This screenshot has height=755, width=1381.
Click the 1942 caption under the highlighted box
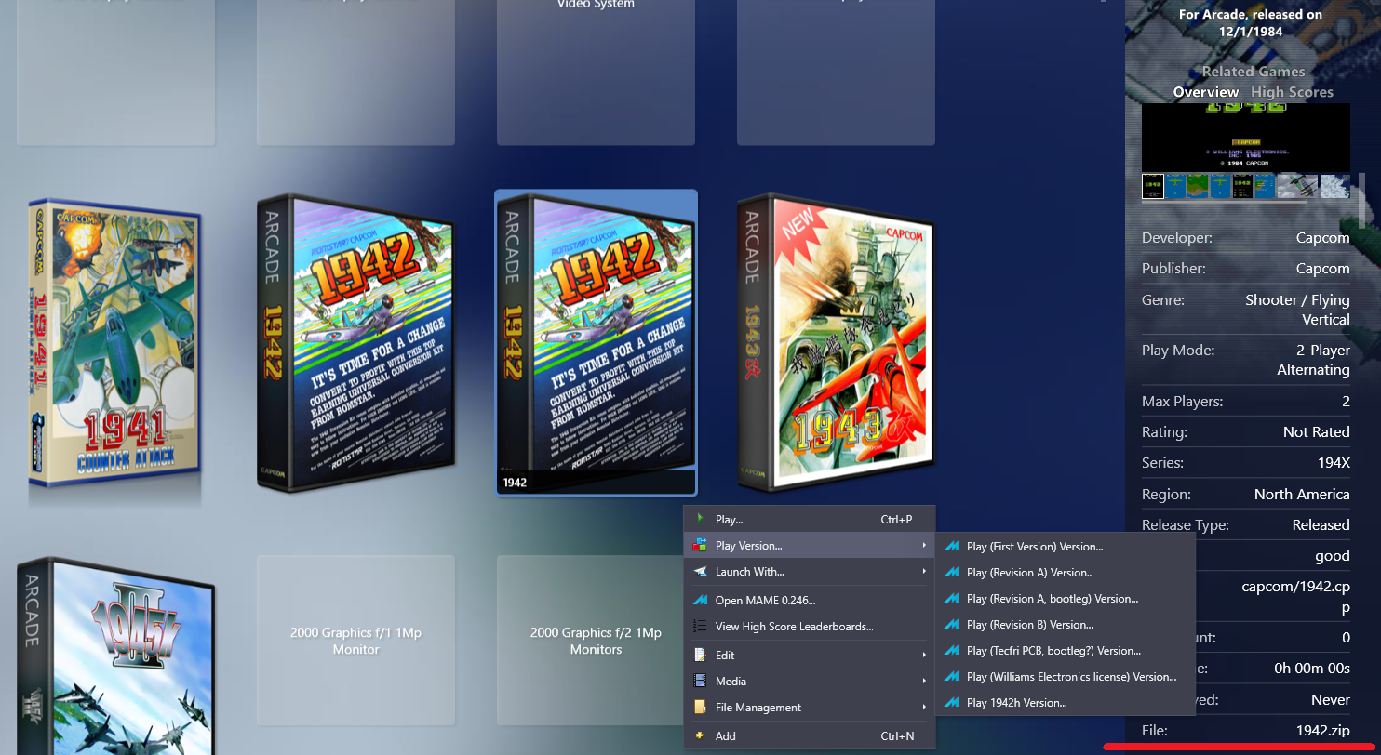[x=515, y=483]
